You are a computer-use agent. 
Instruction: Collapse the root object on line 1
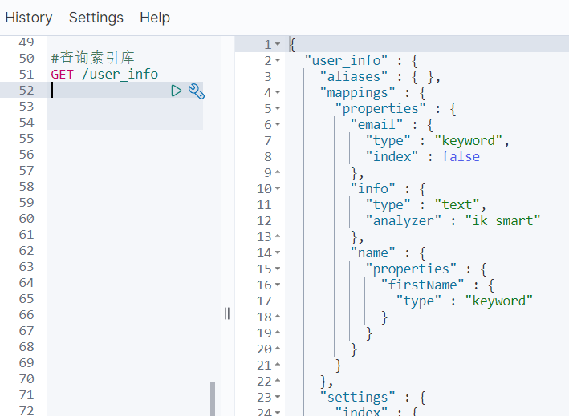tap(278, 44)
